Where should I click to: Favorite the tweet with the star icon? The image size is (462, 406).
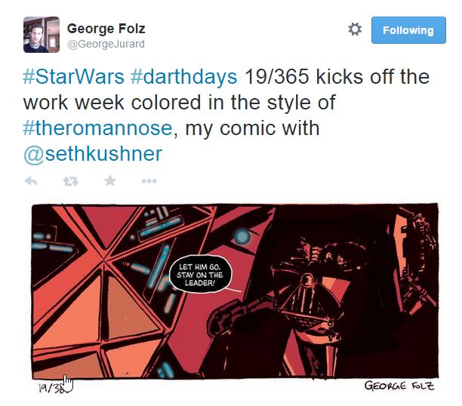pos(110,180)
